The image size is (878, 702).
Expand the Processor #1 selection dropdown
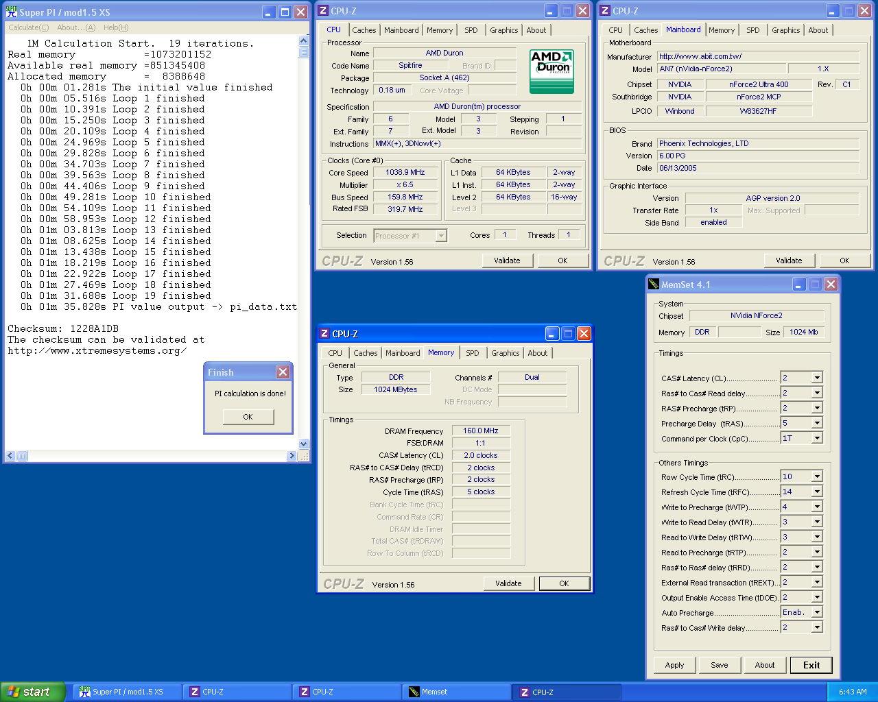(x=441, y=236)
